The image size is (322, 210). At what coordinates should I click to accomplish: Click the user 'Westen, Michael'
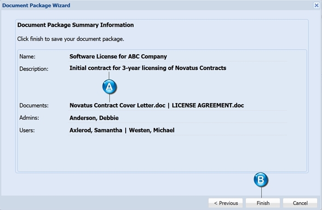(151, 130)
